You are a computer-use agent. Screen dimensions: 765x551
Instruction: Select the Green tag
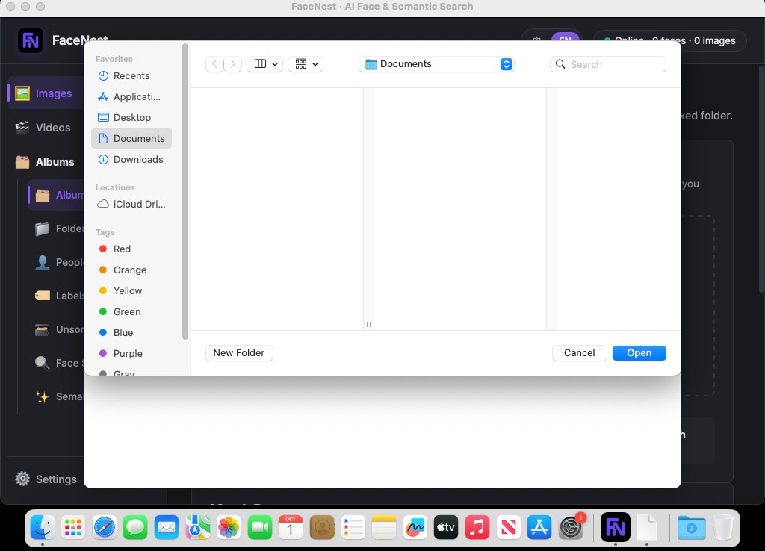coord(131,311)
